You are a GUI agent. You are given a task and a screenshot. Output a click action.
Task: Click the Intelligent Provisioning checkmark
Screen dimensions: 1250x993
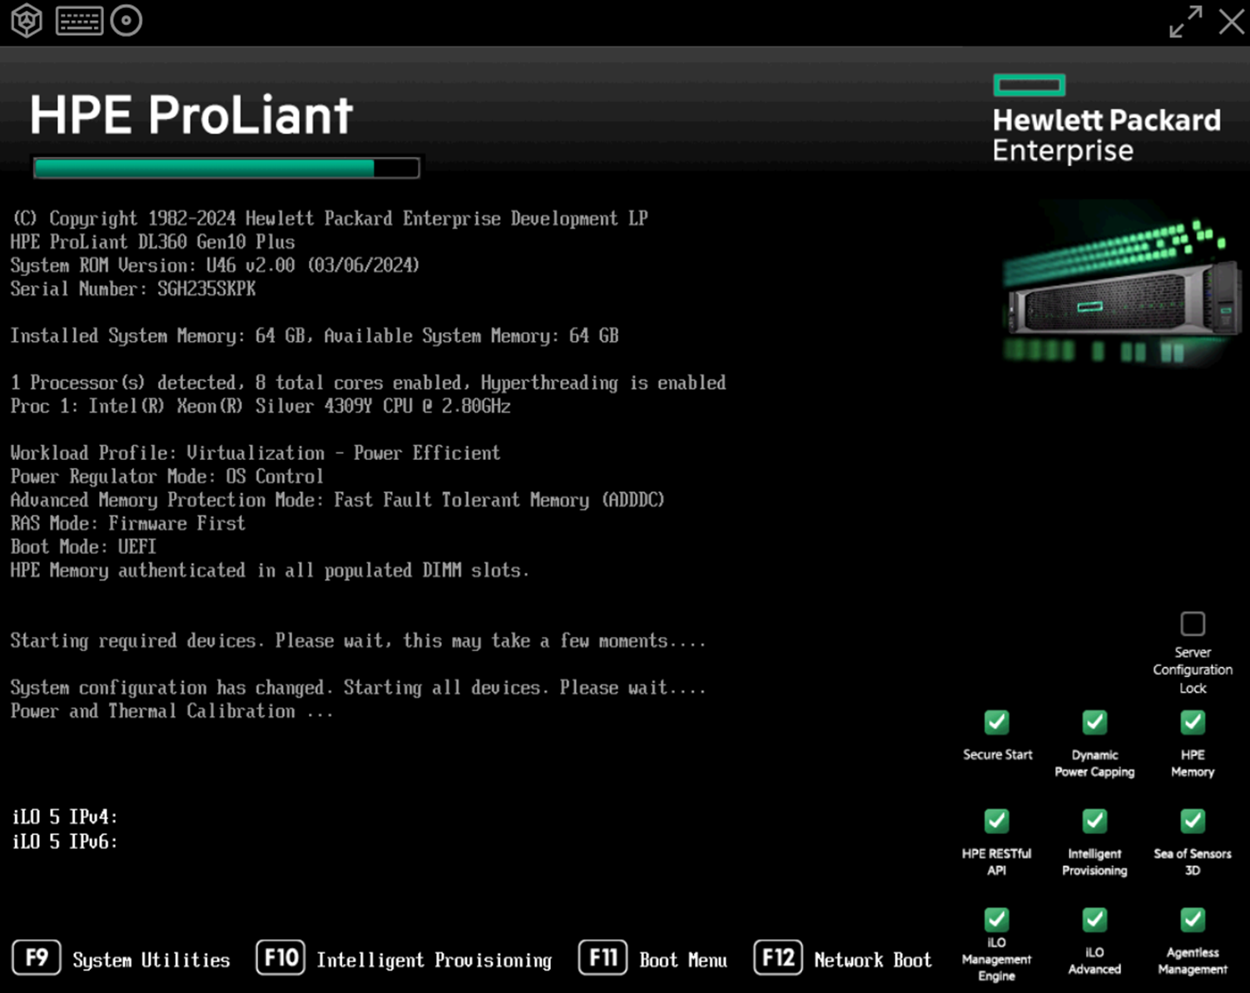1094,821
